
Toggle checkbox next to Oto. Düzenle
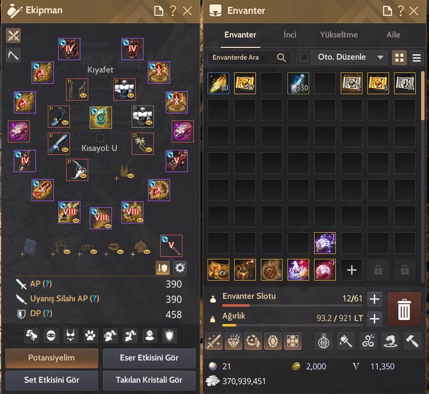(x=304, y=58)
